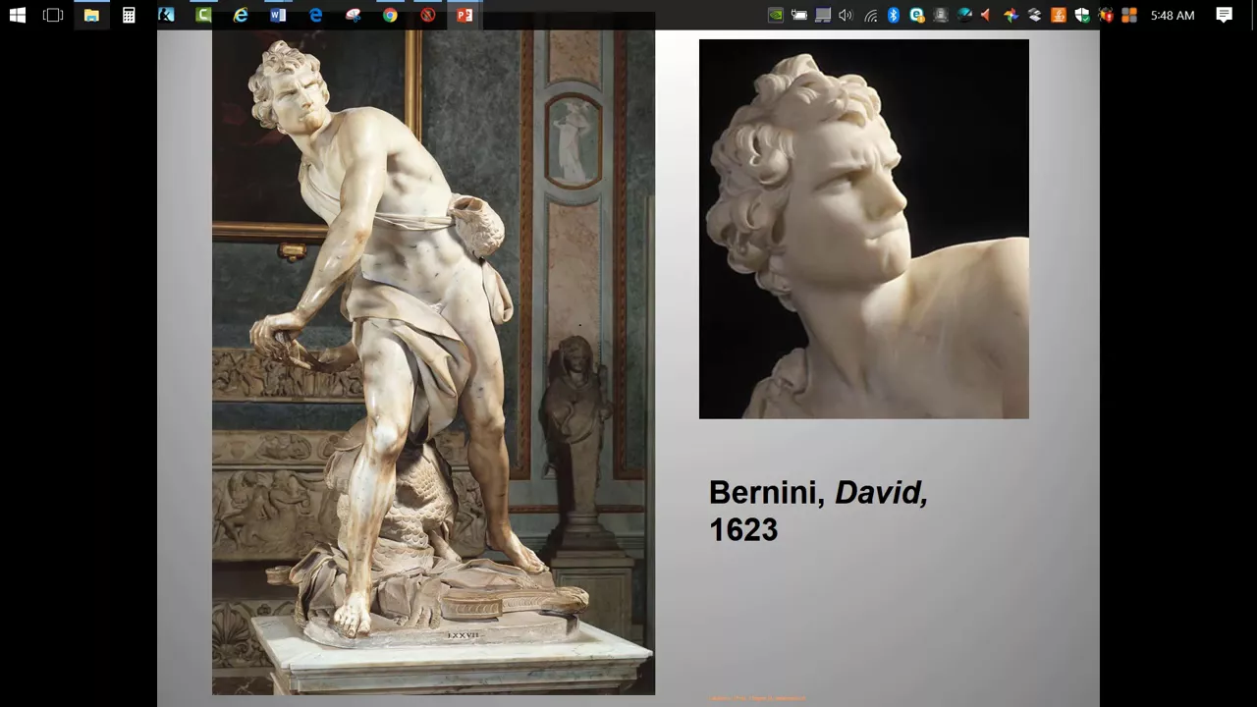
Task: Open the Google Photos pinwheel tray icon
Action: (1011, 15)
